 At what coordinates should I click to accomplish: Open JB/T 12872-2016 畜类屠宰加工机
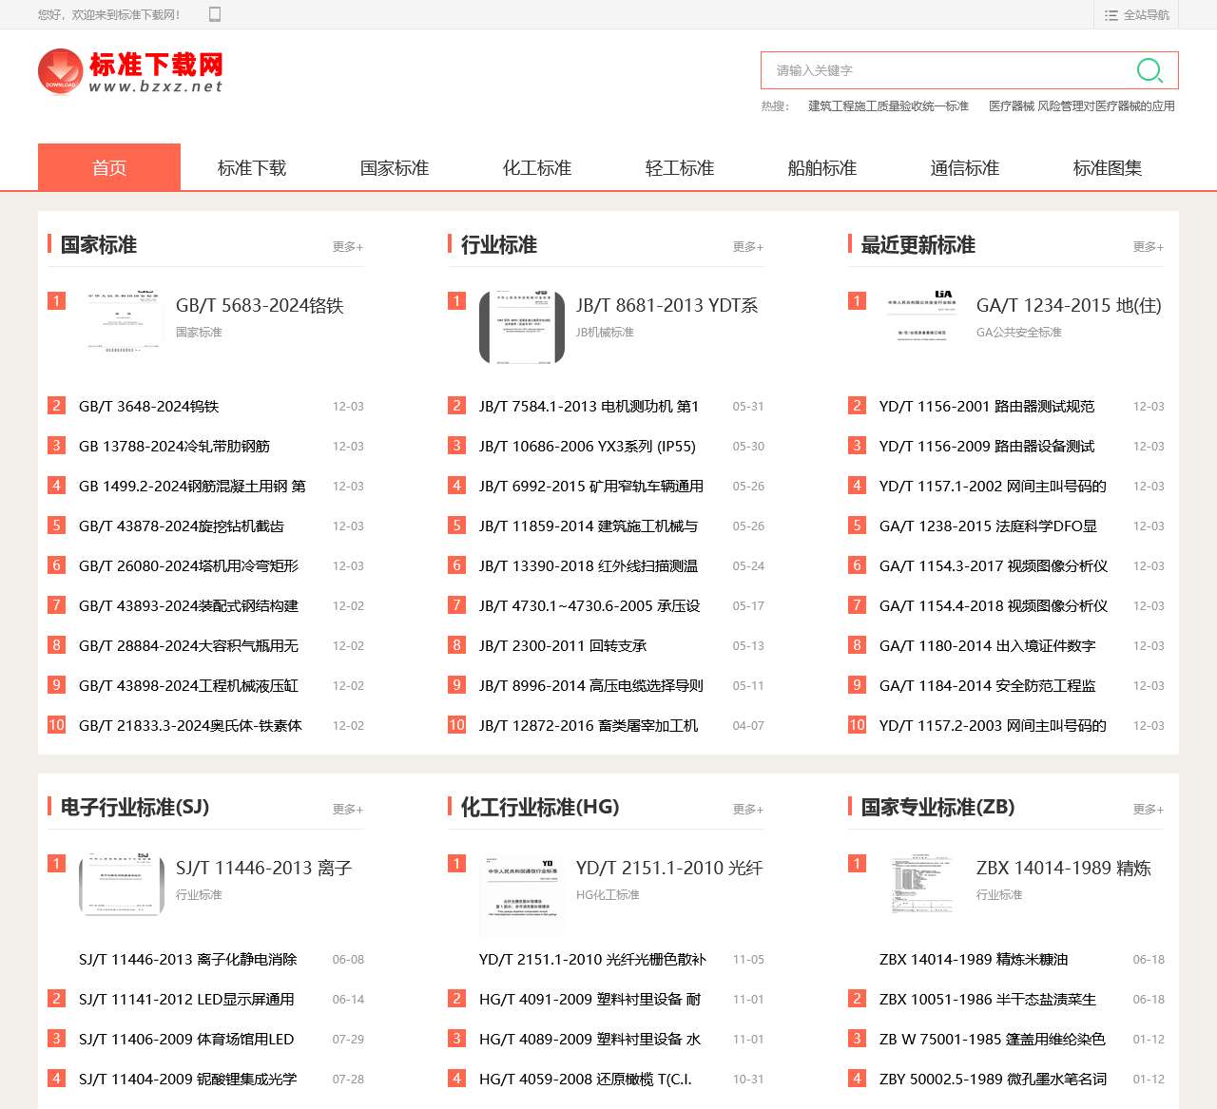tap(589, 726)
